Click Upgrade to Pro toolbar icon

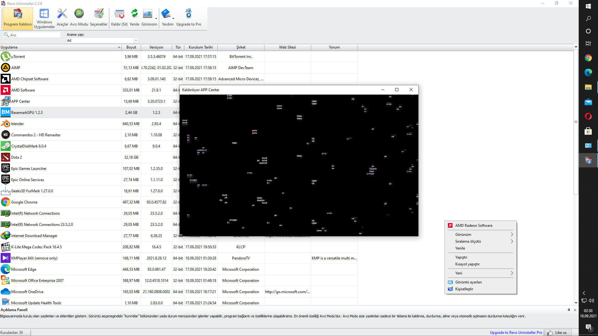pyautogui.click(x=188, y=18)
